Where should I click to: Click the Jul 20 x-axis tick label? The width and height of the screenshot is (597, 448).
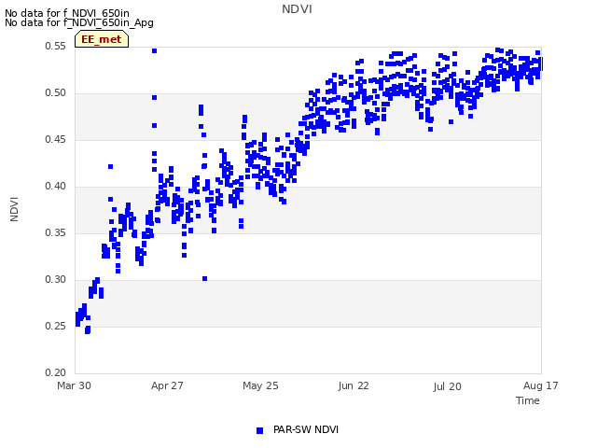(448, 386)
